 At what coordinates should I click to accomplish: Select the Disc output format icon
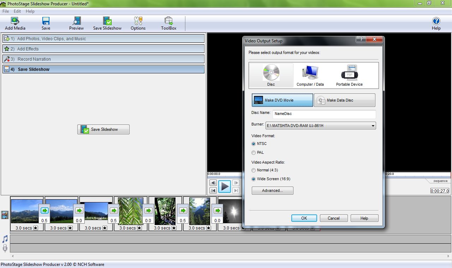pyautogui.click(x=271, y=75)
